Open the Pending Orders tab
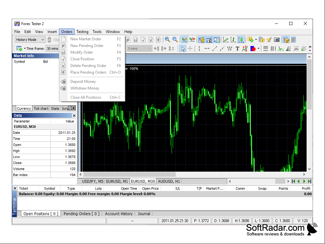The height and width of the screenshot is (244, 325). coord(81,214)
